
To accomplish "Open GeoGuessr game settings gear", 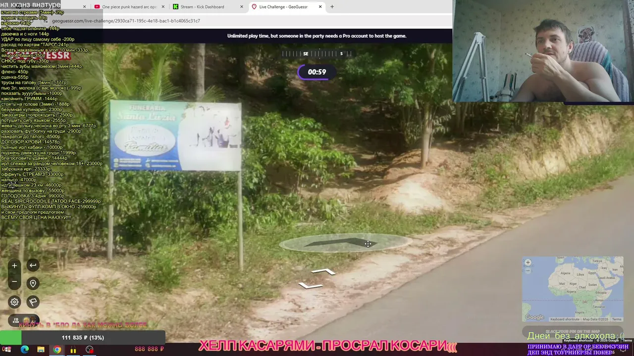I will tap(14, 302).
